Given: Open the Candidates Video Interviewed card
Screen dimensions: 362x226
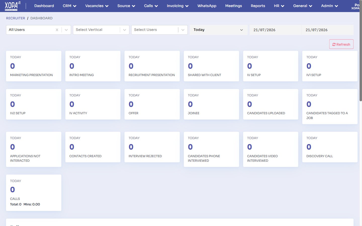Looking at the screenshot, I should pos(270,149).
